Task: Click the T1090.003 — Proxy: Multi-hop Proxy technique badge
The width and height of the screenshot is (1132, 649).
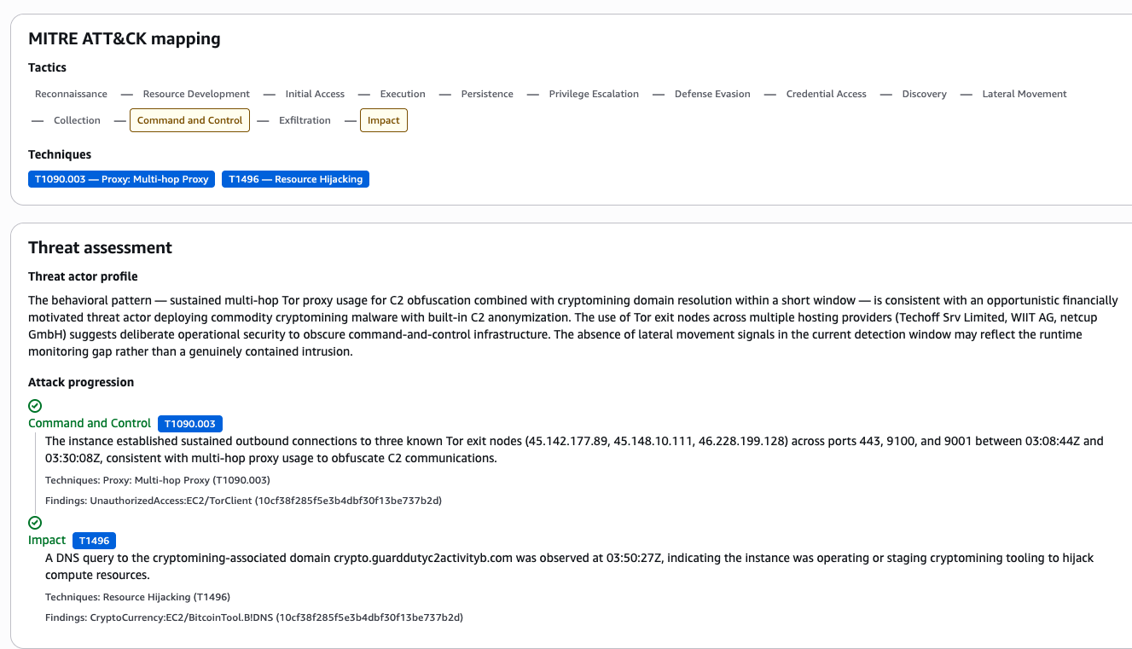Action: (x=122, y=179)
